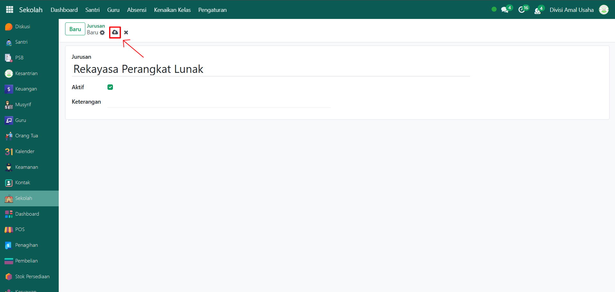Viewport: 615px width, 292px height.
Task: Open Keuangan in the sidebar
Action: [26, 89]
